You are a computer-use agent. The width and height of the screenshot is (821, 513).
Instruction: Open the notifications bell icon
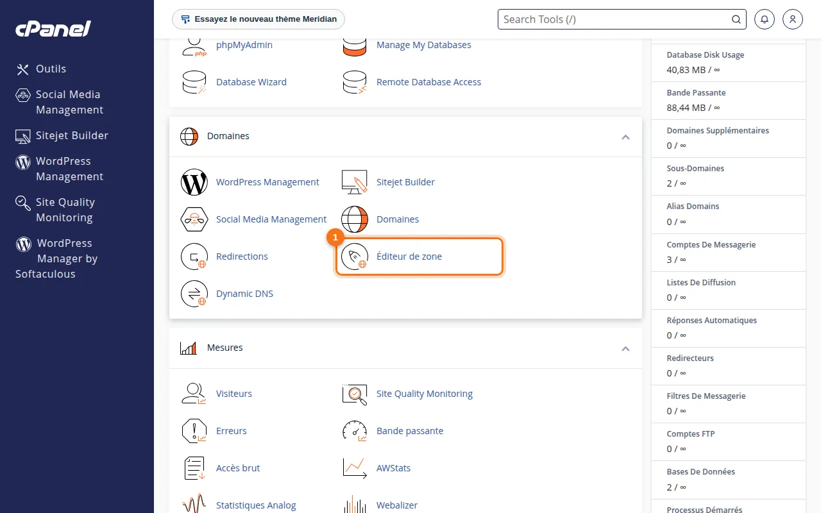coord(765,19)
